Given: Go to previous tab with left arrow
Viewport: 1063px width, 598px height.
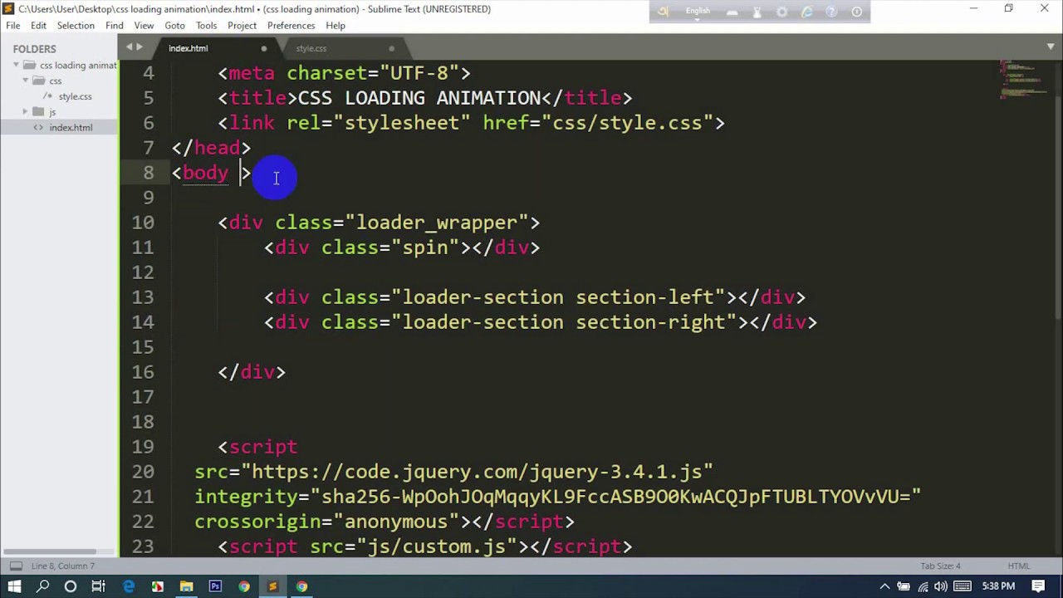Looking at the screenshot, I should pos(129,47).
